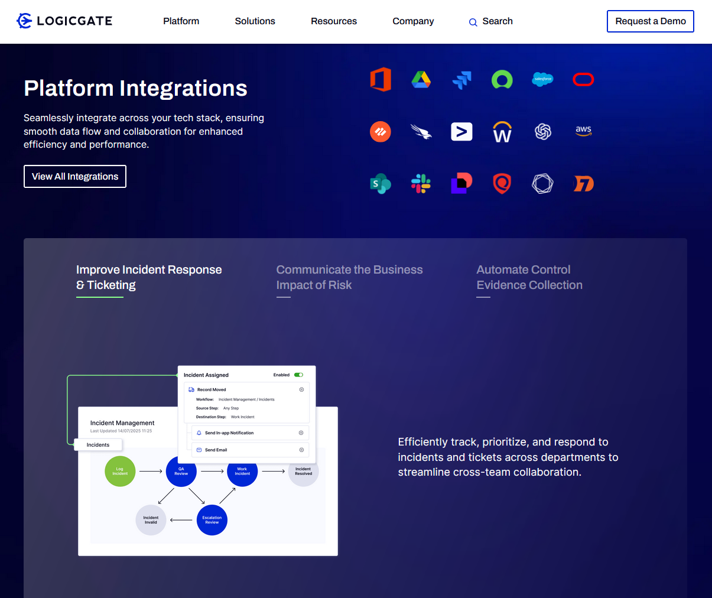
Task: Click the Workday integration icon
Action: point(502,131)
